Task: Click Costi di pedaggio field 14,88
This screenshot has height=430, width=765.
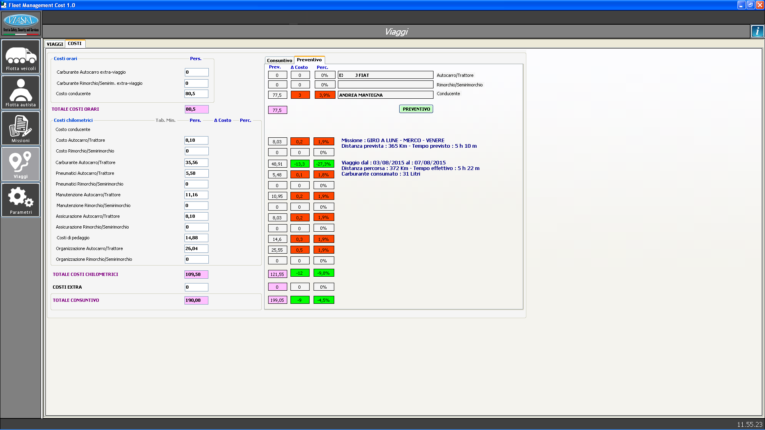Action: click(196, 238)
